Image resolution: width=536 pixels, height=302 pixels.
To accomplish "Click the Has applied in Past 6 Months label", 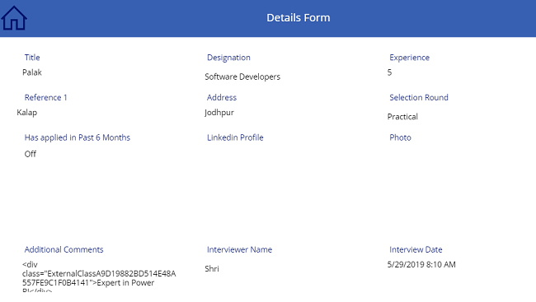I will coord(78,137).
